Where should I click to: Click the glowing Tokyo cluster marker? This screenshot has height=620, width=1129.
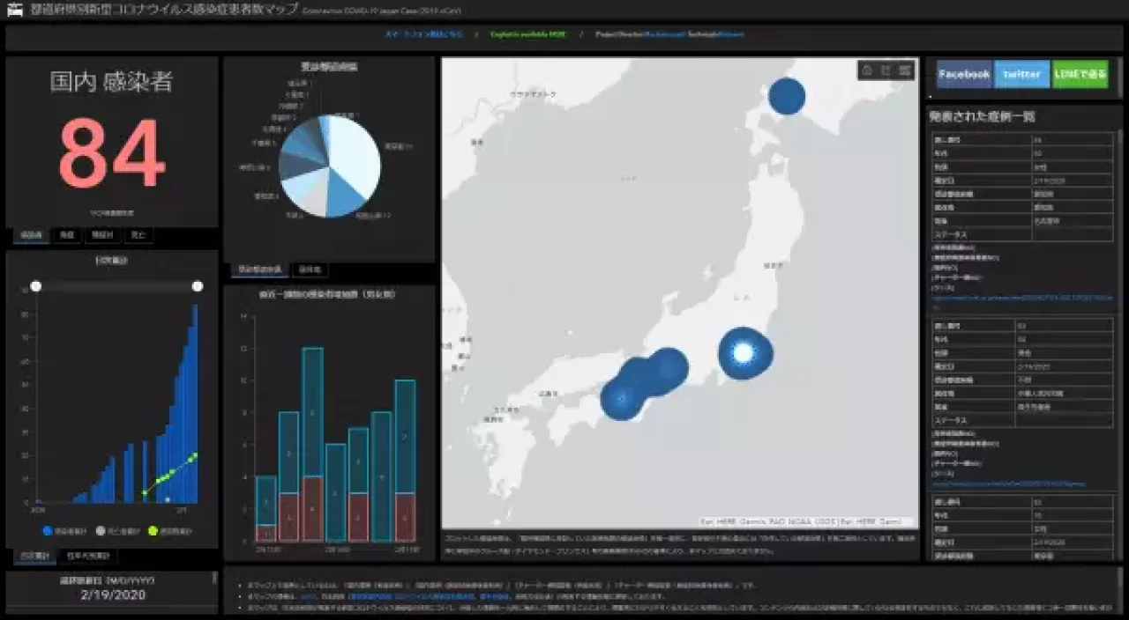click(744, 352)
